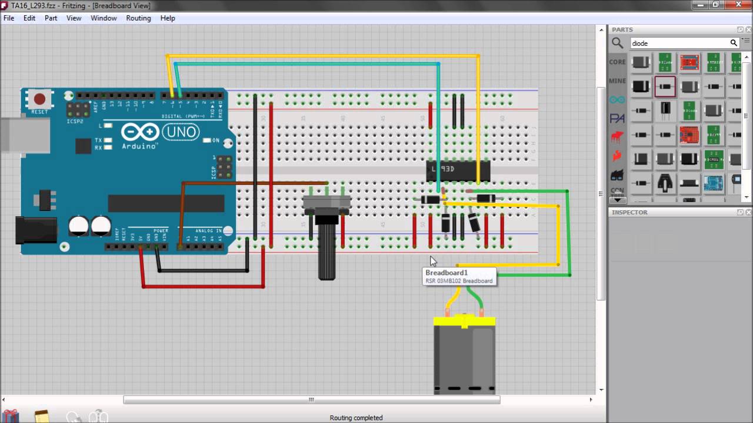
Task: Run search with magnifier button inside field
Action: tap(734, 43)
